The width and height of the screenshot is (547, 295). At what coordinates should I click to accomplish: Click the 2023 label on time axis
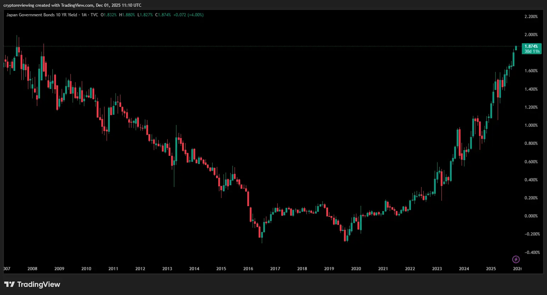pyautogui.click(x=437, y=269)
